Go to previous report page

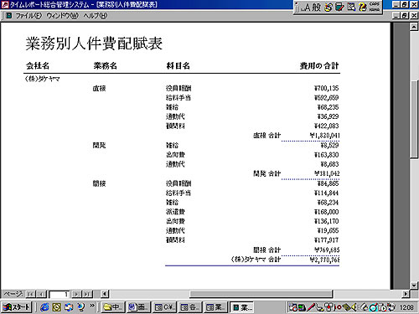pyautogui.click(x=41, y=294)
